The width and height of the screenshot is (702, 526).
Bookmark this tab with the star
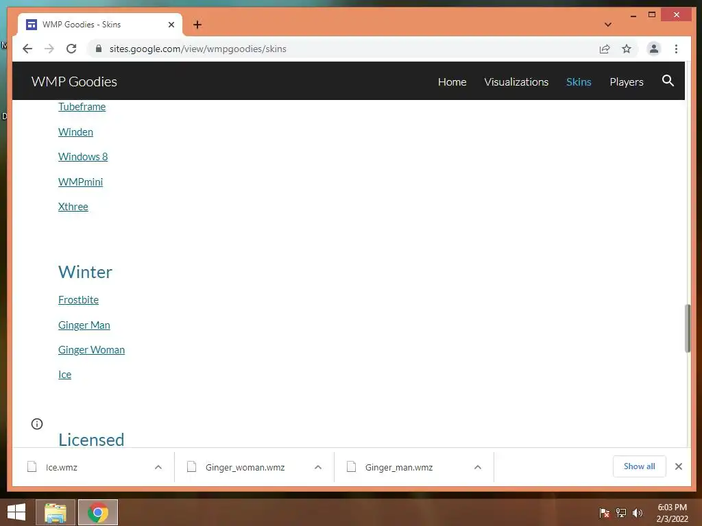pyautogui.click(x=627, y=49)
